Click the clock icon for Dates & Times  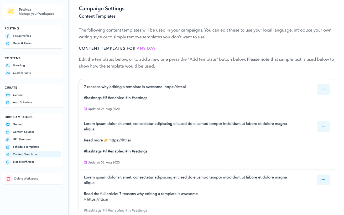(x=8, y=43)
